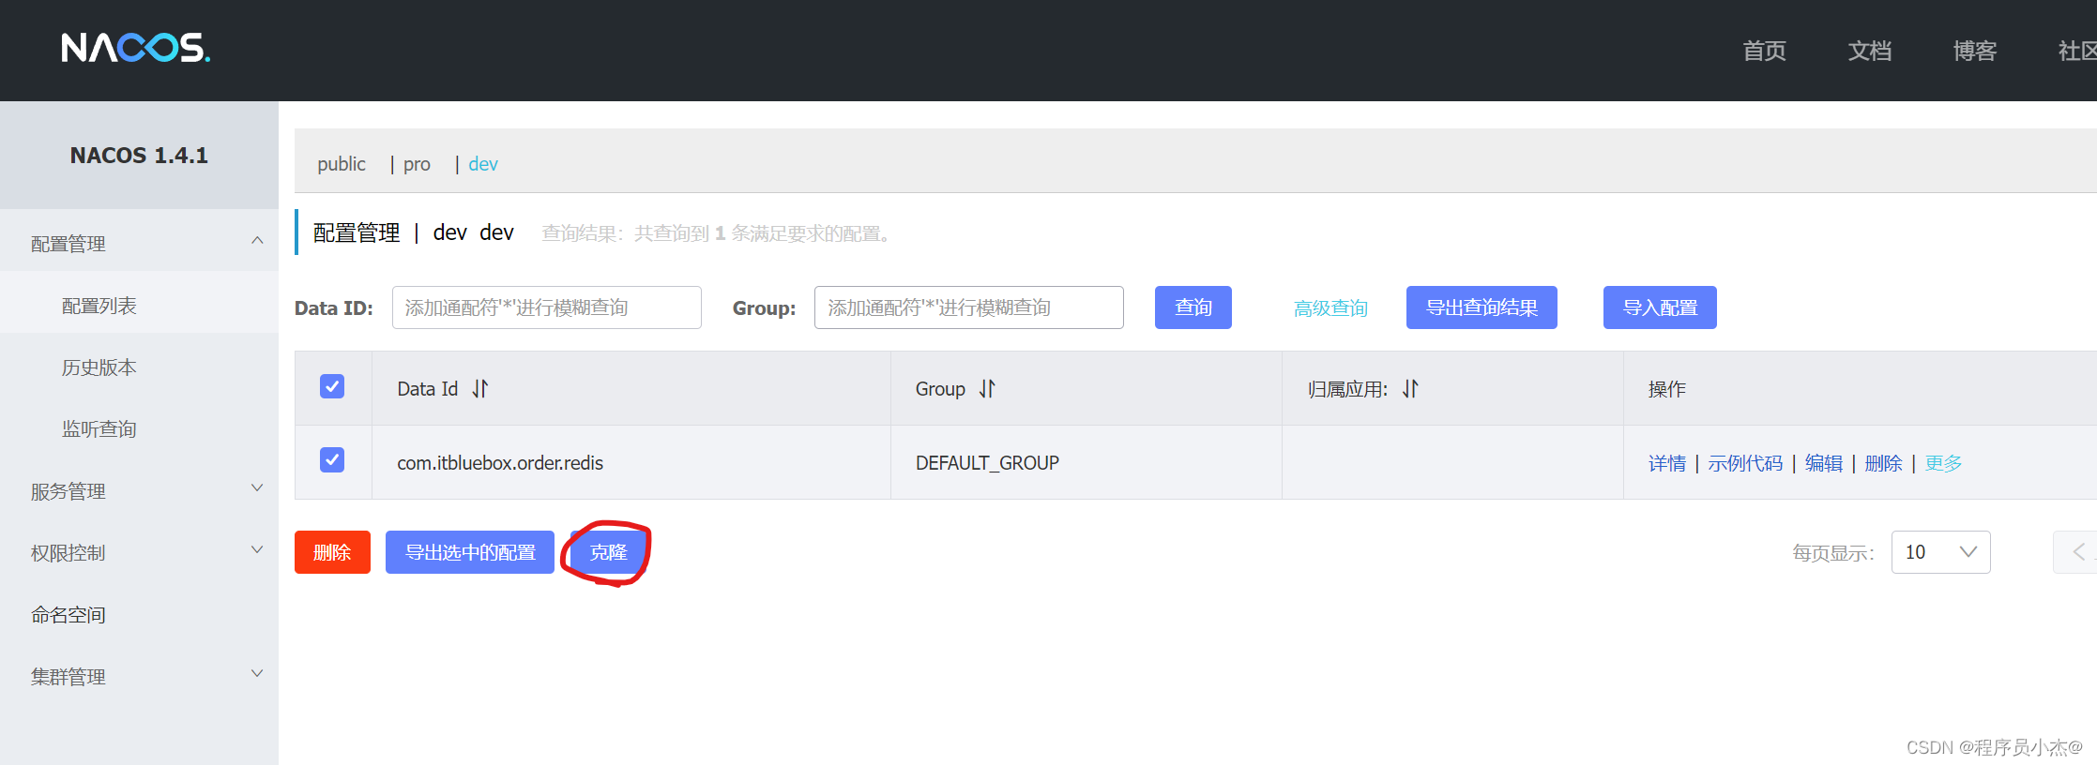Focus the Group search field

point(968,307)
